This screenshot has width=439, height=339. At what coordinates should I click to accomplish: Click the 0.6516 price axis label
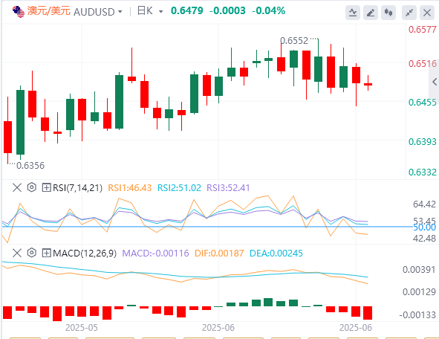pyautogui.click(x=422, y=64)
